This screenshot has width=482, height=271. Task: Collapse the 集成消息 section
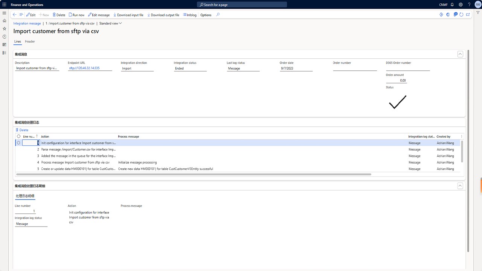(x=460, y=54)
